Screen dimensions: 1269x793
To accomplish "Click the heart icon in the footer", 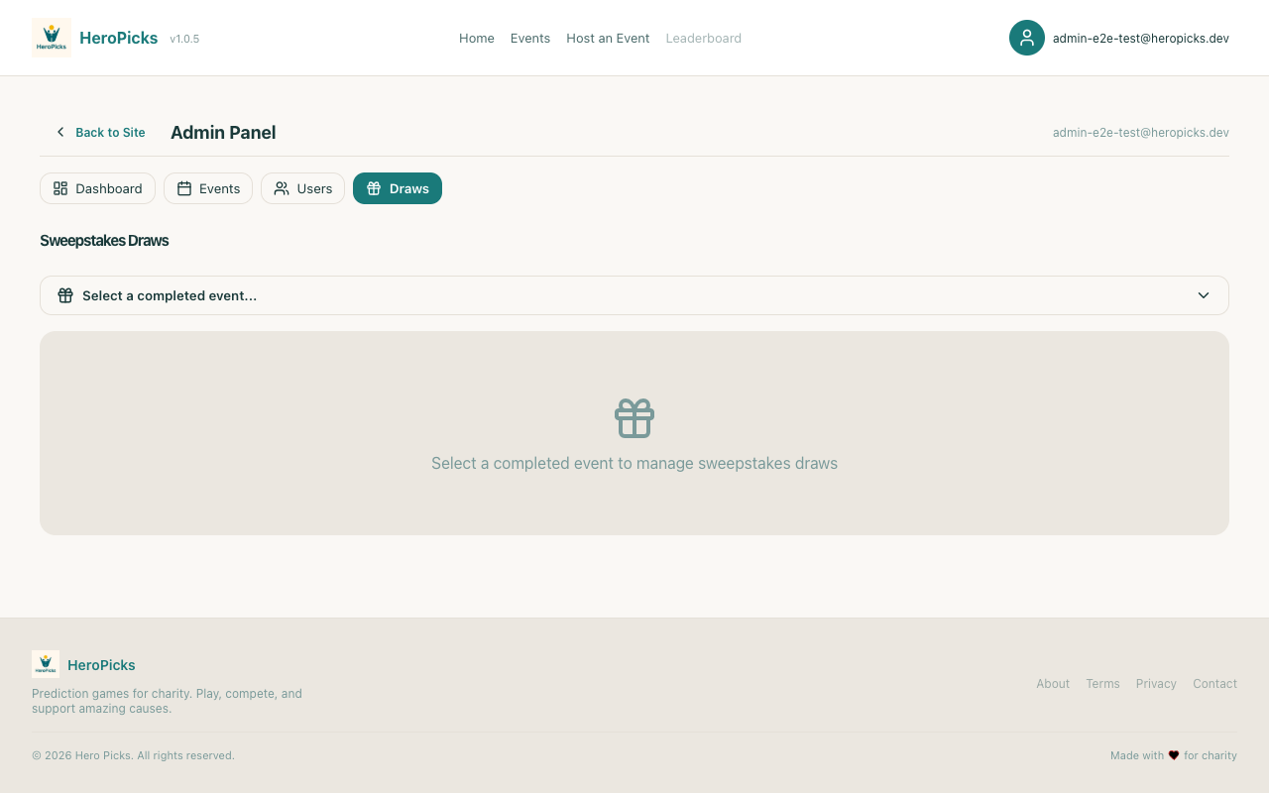I will point(1174,755).
